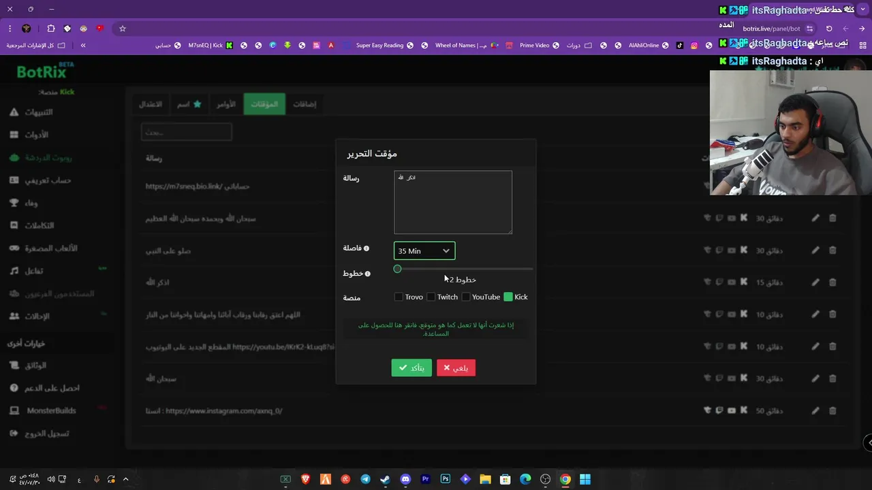
Task: Open Windows Start menu
Action: click(585, 479)
